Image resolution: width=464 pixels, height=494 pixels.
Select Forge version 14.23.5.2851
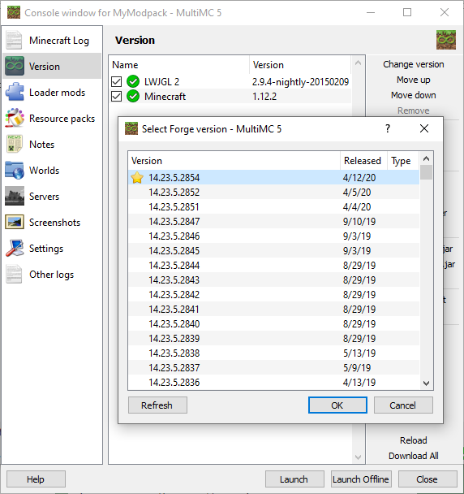point(273,206)
